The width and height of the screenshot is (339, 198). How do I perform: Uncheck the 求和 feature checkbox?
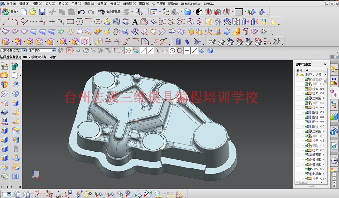[x=306, y=169]
